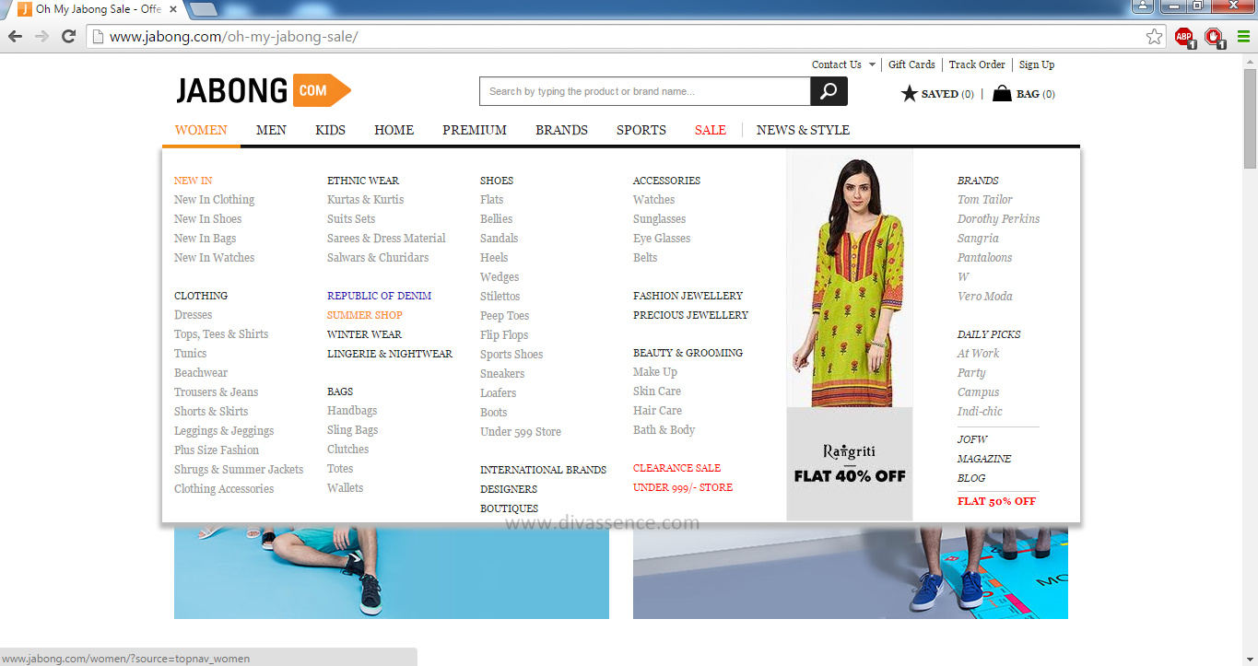The width and height of the screenshot is (1258, 666).
Task: Open REPUBLIC OF DENIM
Action: 379,296
